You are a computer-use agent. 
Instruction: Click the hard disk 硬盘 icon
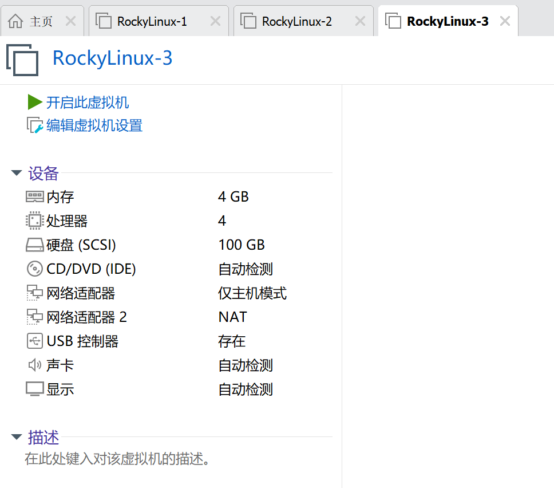pos(34,245)
